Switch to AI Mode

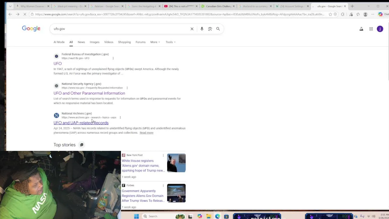pos(59,42)
